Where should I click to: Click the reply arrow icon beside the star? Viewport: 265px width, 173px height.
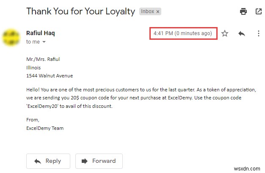[242, 33]
